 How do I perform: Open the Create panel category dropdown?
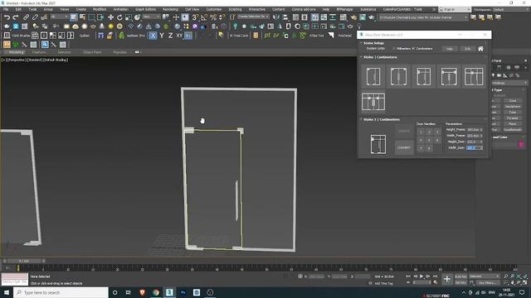coord(509,83)
